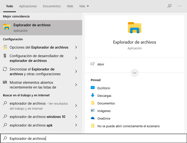Click the File Explorer icon in best match

pyautogui.click(x=7, y=27)
